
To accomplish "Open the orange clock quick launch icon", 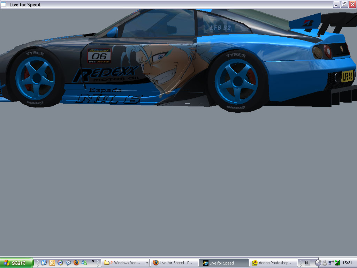I will [52, 263].
